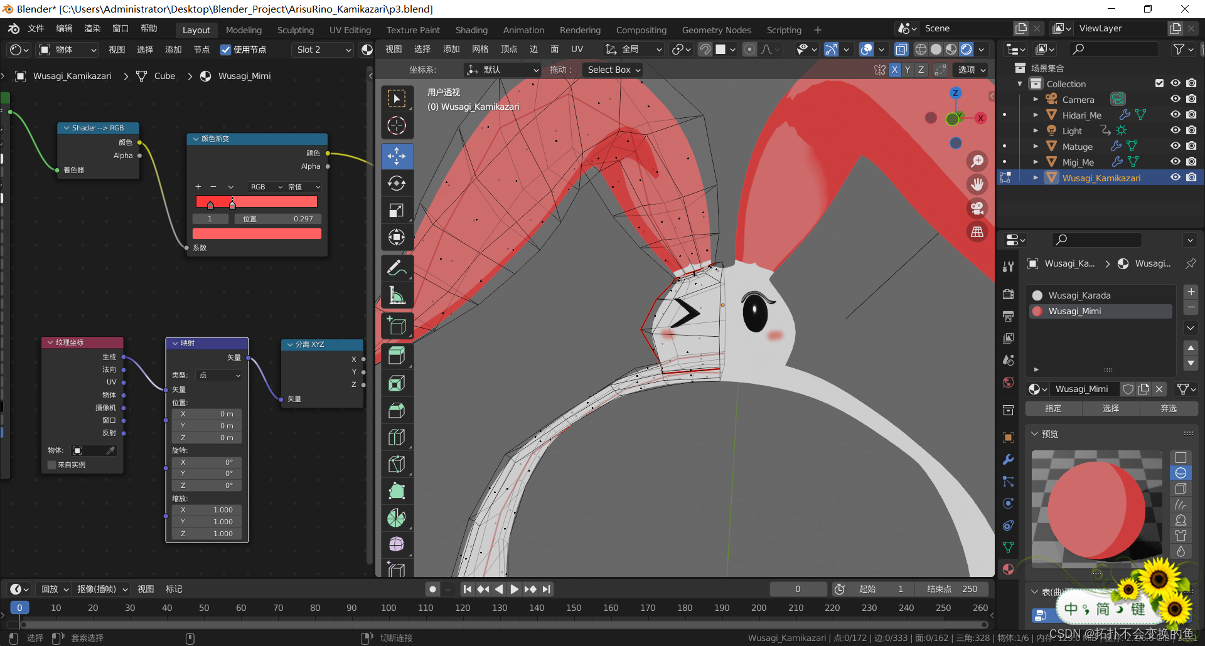Toggle the Use Nodes checkbox
The image size is (1205, 646).
(225, 50)
